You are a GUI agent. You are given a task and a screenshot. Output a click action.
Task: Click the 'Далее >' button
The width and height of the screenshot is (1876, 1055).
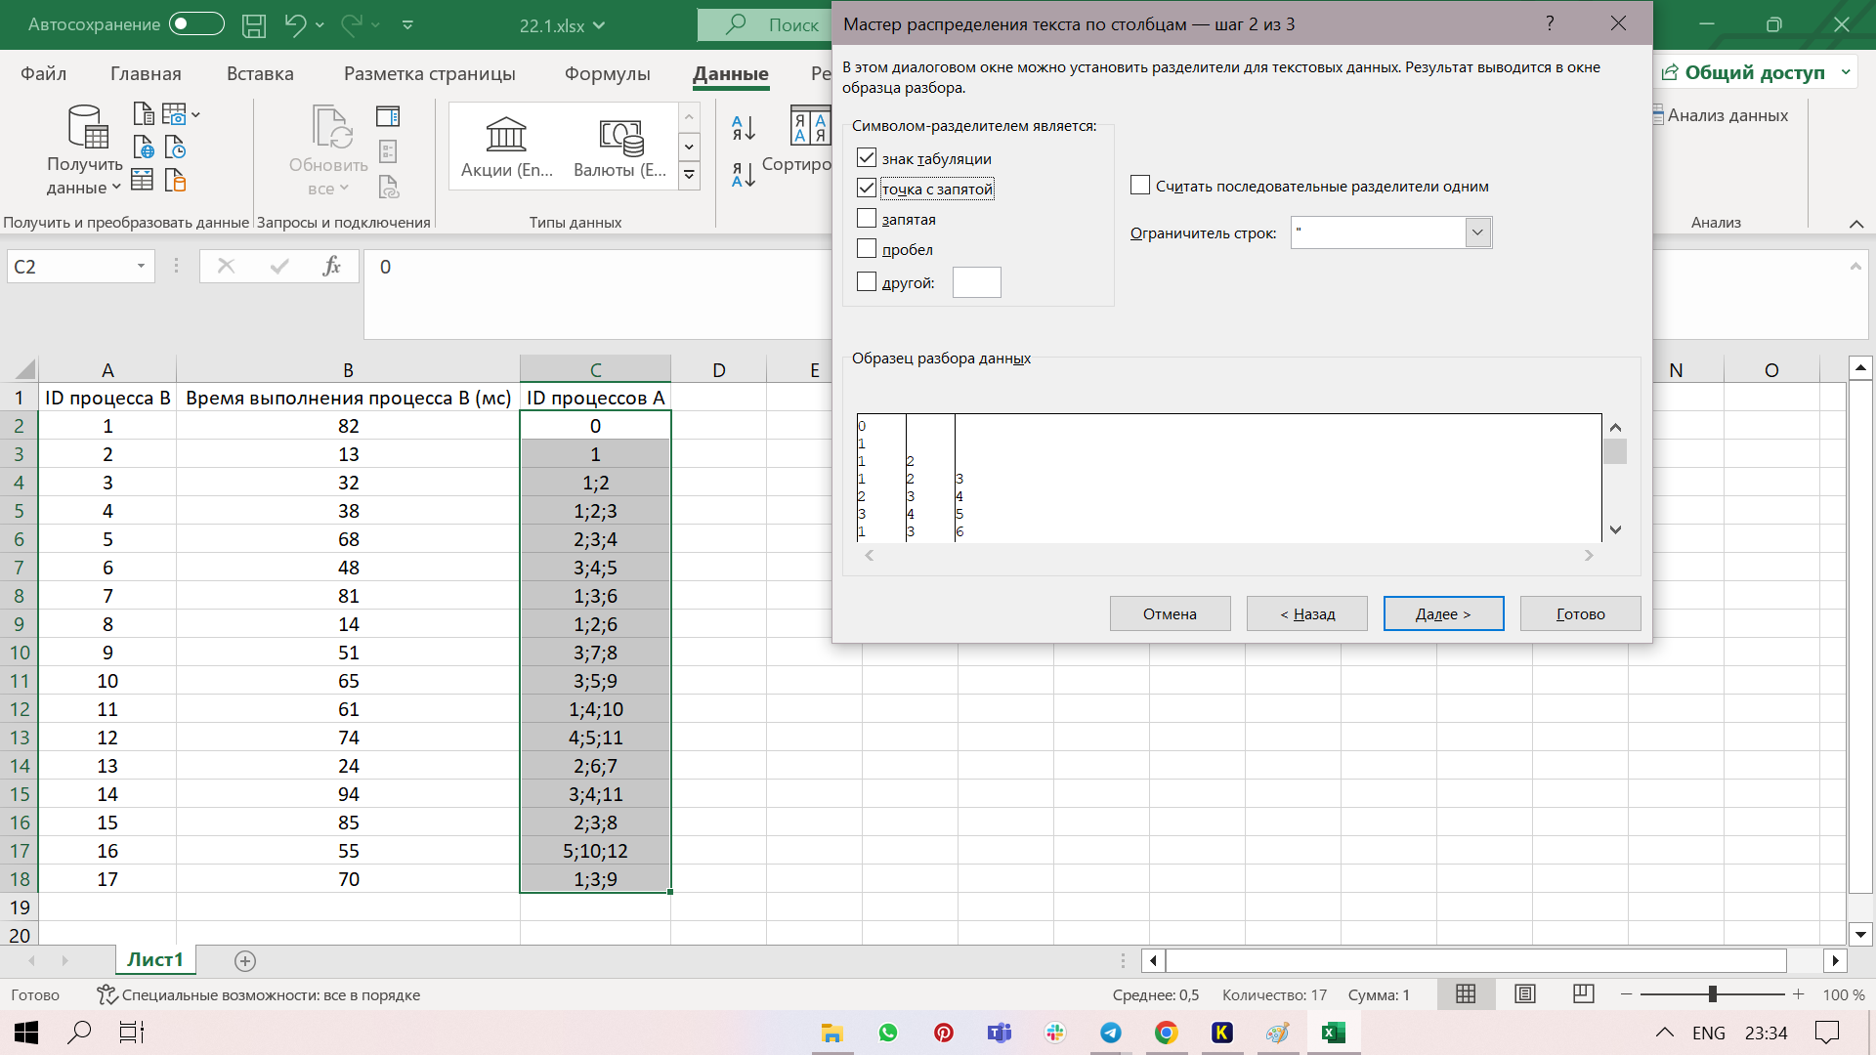(x=1443, y=613)
